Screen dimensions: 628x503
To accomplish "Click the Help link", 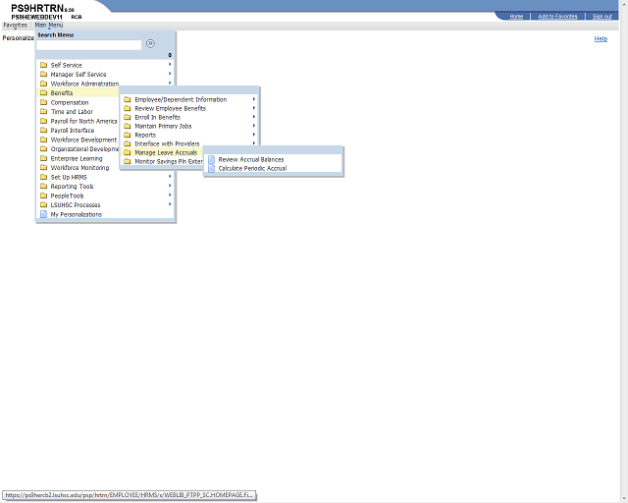I will coord(601,39).
